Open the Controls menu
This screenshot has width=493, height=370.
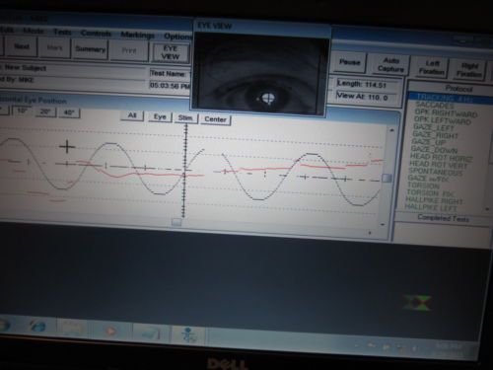(96, 34)
